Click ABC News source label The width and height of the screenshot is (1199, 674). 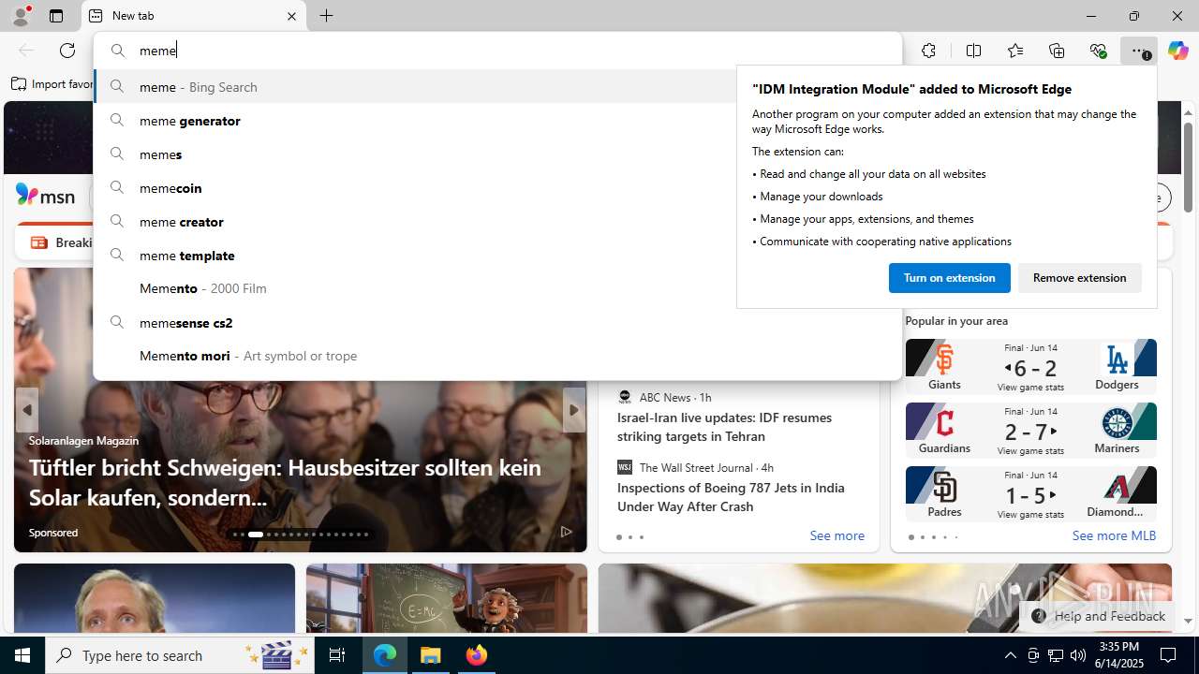pos(665,397)
